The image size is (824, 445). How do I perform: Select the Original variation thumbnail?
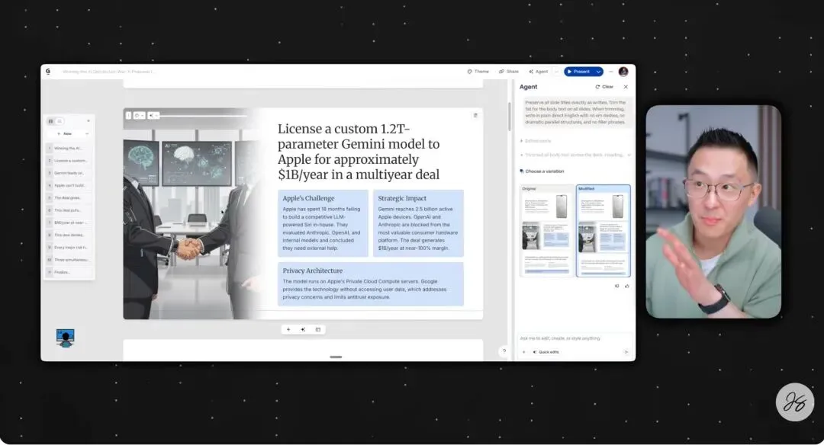point(546,230)
